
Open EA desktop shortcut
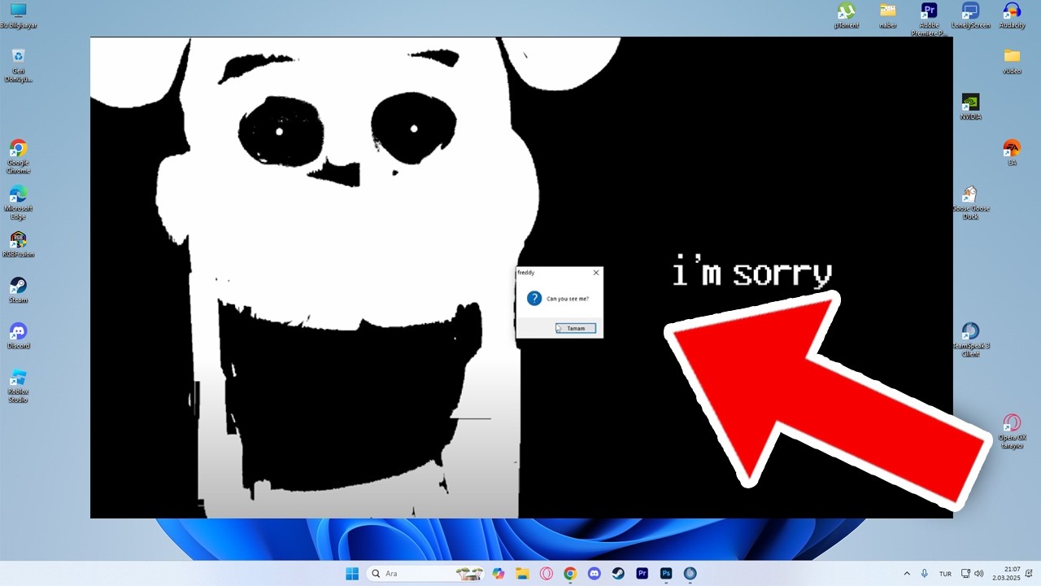point(1012,153)
